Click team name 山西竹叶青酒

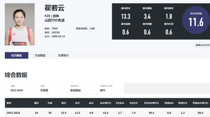[55, 20]
